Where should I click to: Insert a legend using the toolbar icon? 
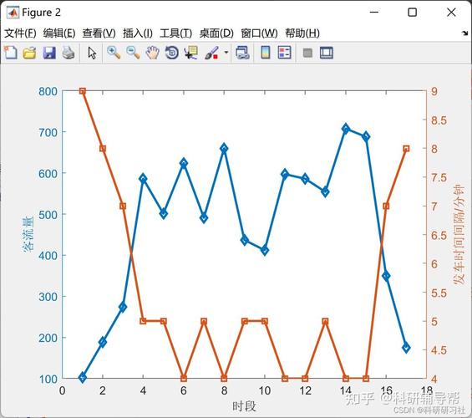coord(285,53)
